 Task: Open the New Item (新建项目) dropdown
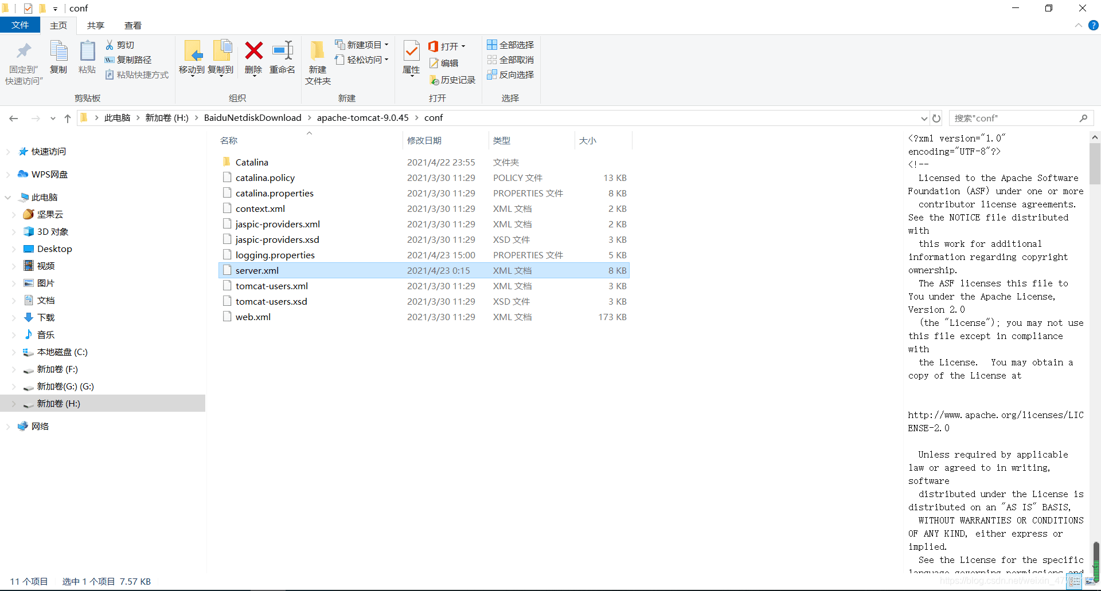pyautogui.click(x=362, y=45)
